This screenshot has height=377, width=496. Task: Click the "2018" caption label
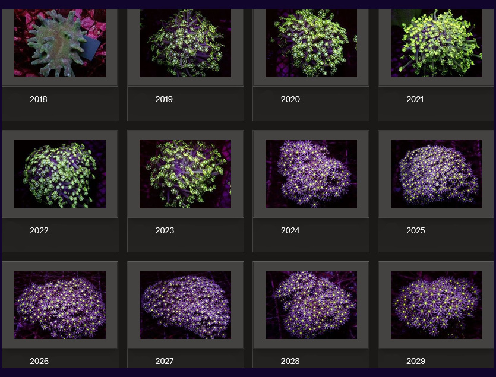coord(38,99)
